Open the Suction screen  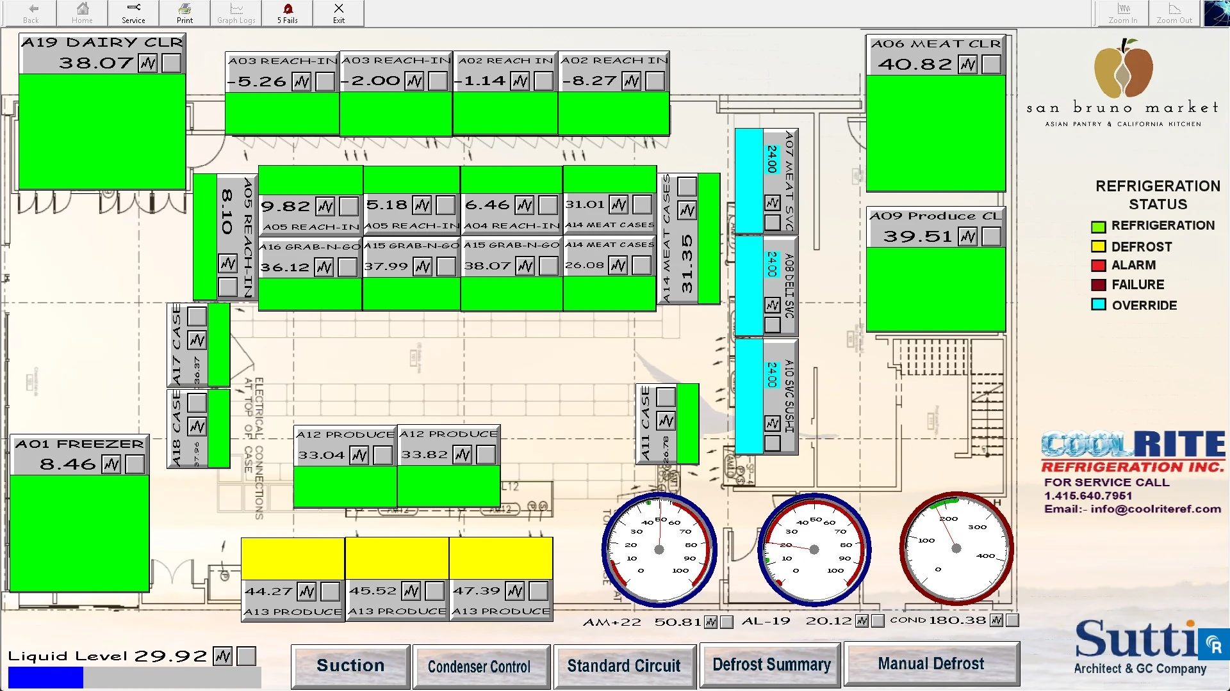[x=350, y=665]
